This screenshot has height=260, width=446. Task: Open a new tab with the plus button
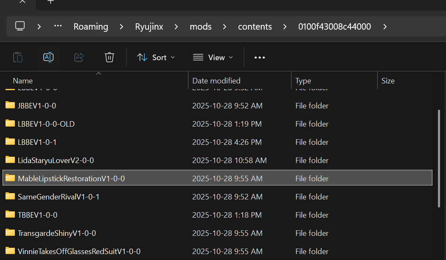50,1
